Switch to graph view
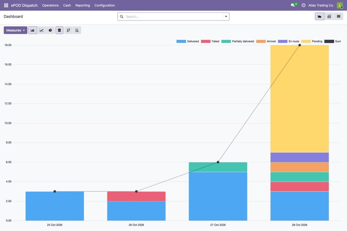Viewport: 347px width, 231px height. pyautogui.click(x=320, y=16)
